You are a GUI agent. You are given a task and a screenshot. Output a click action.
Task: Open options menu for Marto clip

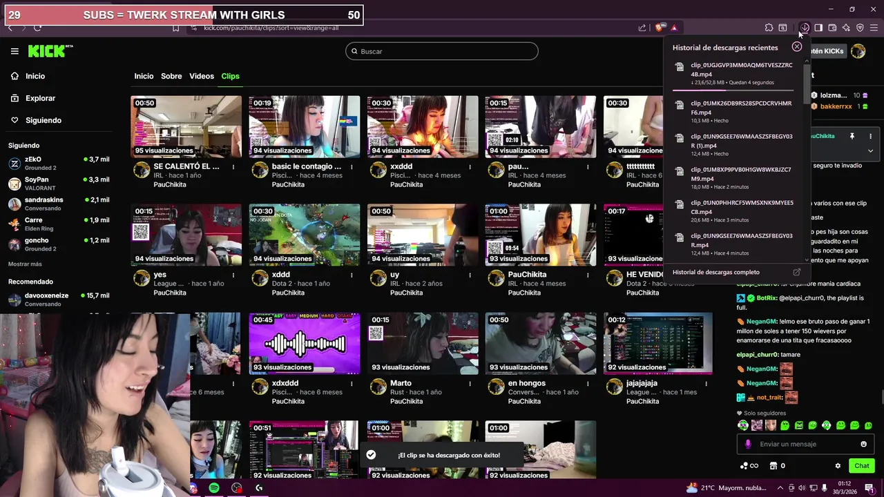pos(470,383)
